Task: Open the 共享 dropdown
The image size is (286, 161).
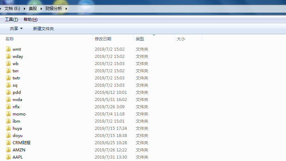Action: pyautogui.click(x=16, y=29)
